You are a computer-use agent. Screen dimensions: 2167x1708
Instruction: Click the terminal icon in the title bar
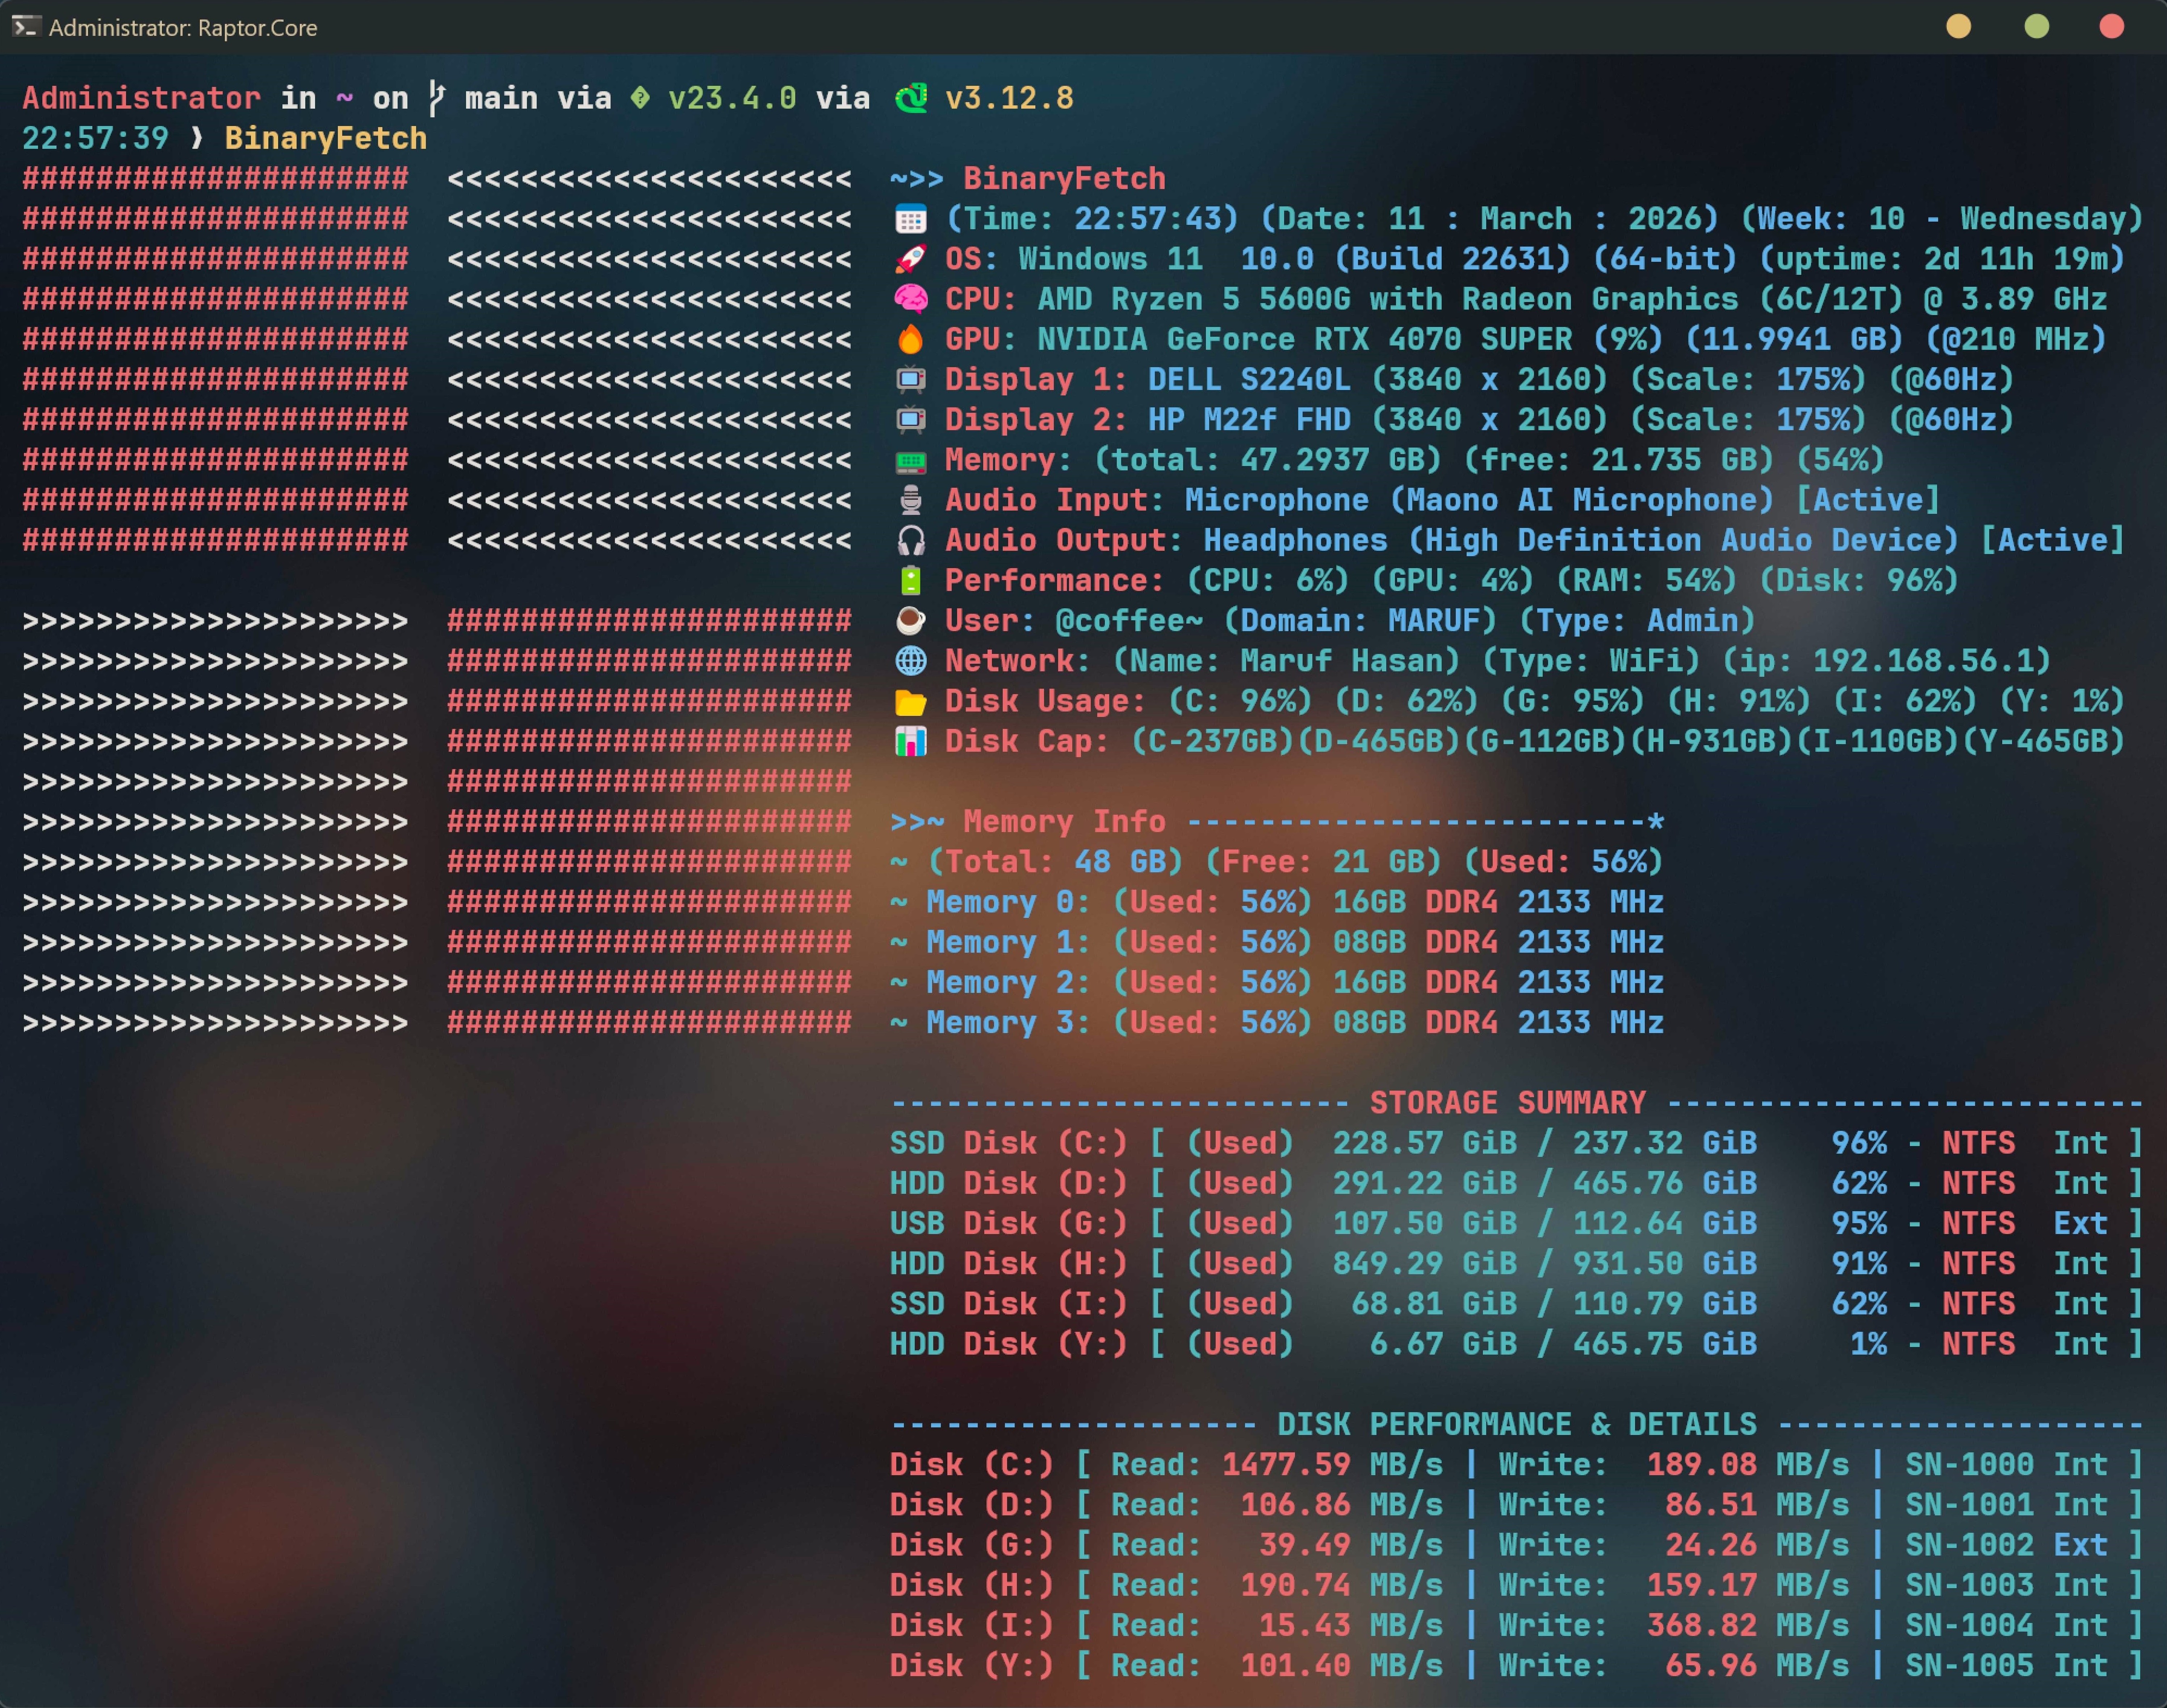coord(26,27)
